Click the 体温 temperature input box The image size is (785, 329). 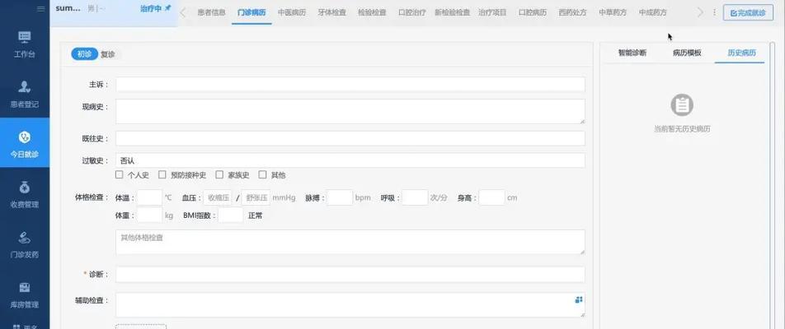[x=150, y=197]
